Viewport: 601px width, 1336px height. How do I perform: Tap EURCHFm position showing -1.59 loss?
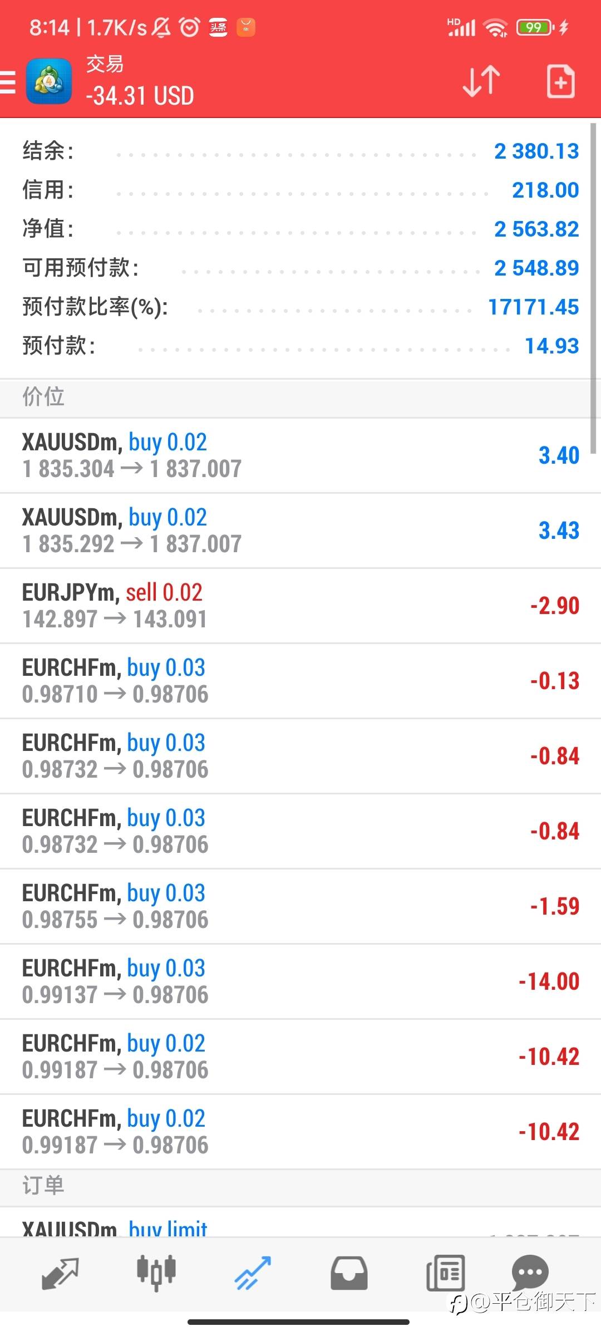coord(300,906)
